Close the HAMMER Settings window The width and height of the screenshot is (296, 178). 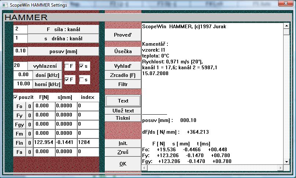pos(286,3)
